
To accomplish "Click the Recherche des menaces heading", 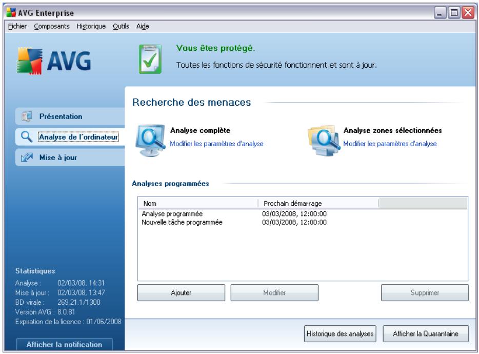I will tap(191, 102).
